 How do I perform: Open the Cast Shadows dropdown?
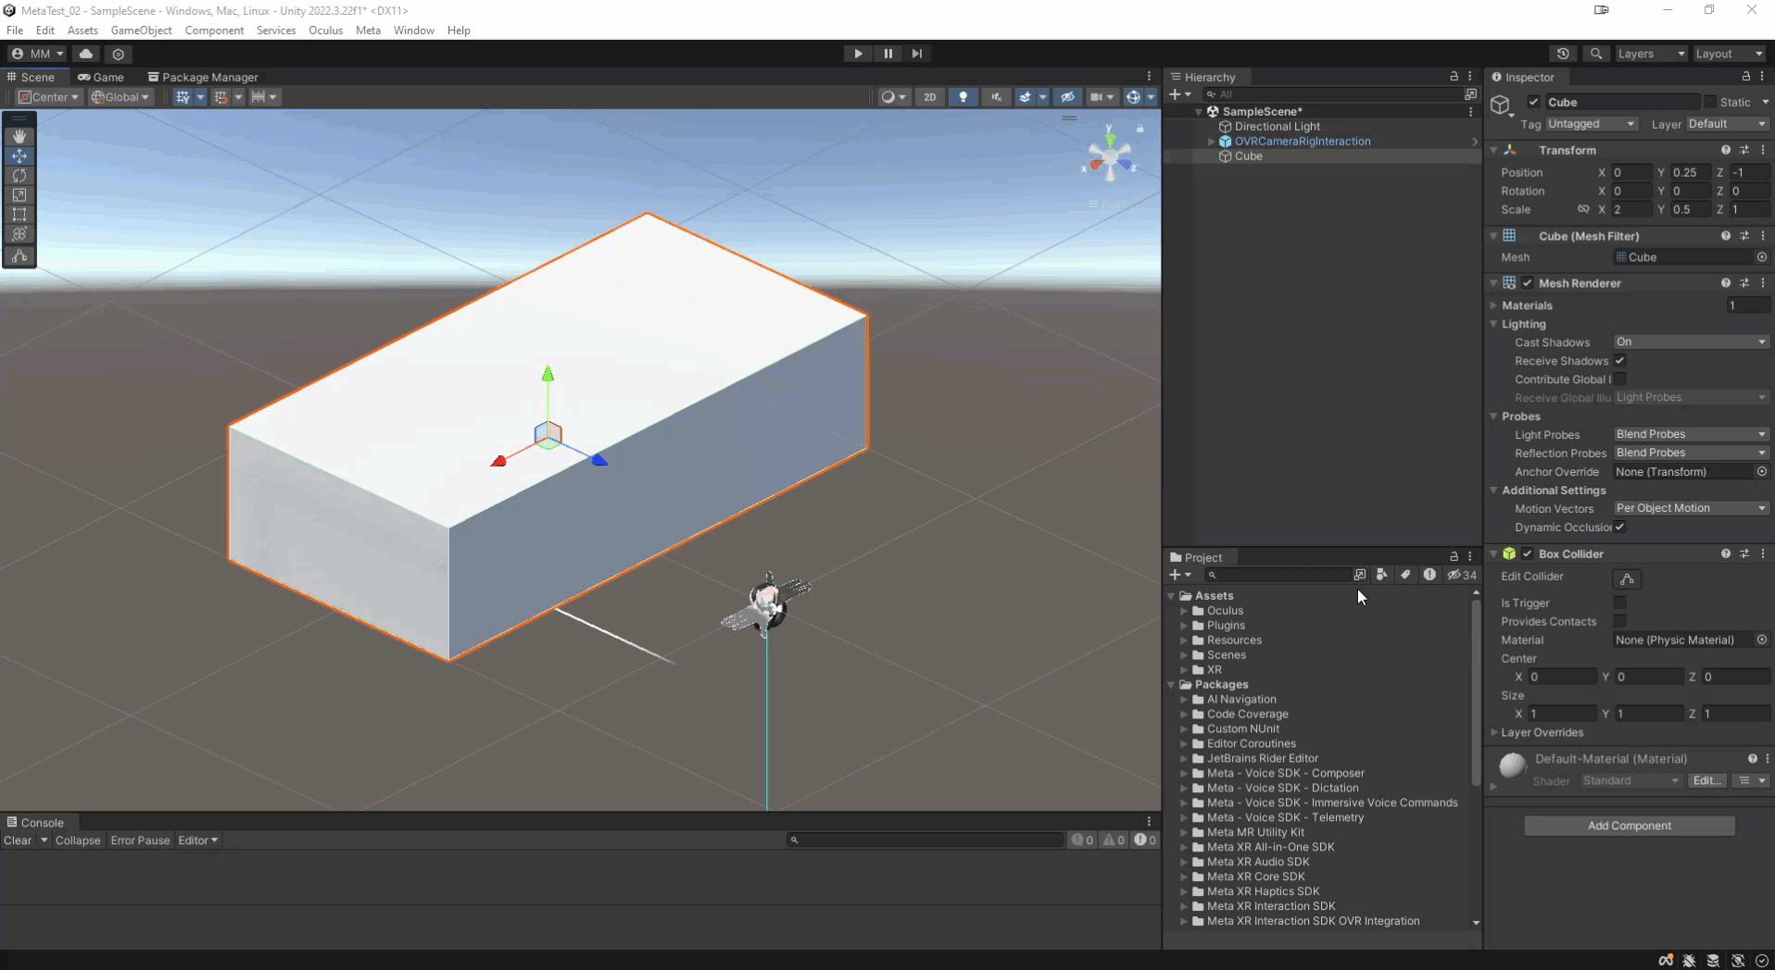tap(1690, 342)
